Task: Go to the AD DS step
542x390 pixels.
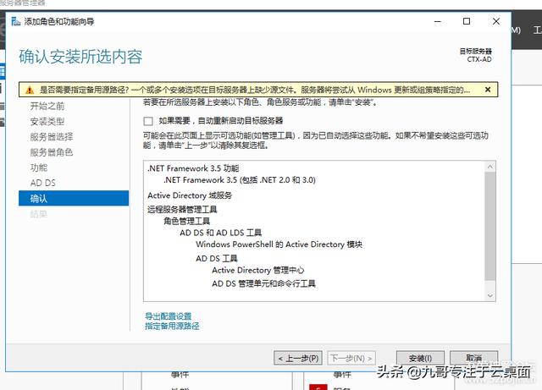Action: click(43, 183)
